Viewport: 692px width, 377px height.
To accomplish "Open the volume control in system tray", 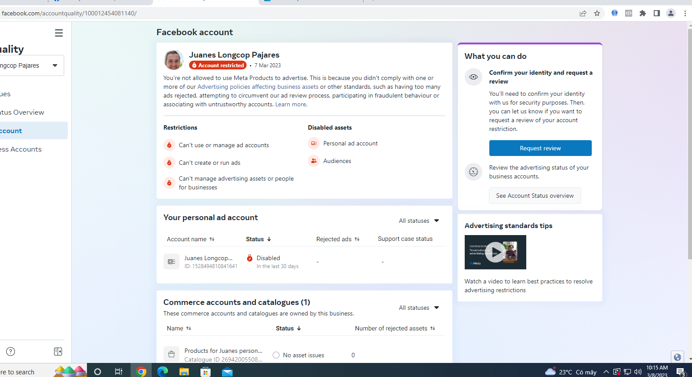I will [638, 372].
